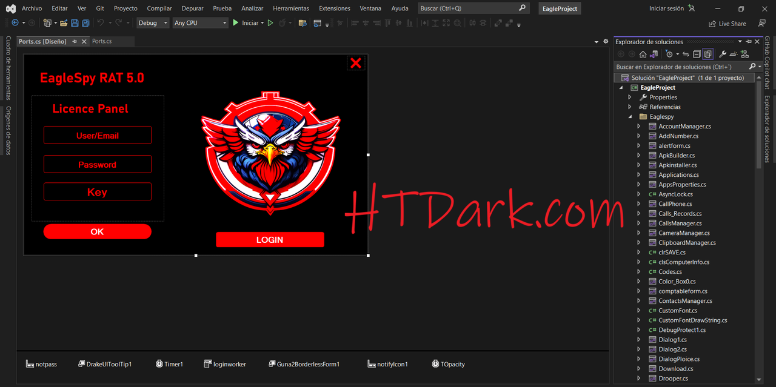This screenshot has height=387, width=776.
Task: Select the notpass component in the tray
Action: pos(41,364)
